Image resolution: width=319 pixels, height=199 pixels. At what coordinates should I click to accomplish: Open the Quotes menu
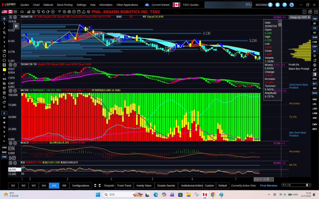tap(25, 5)
